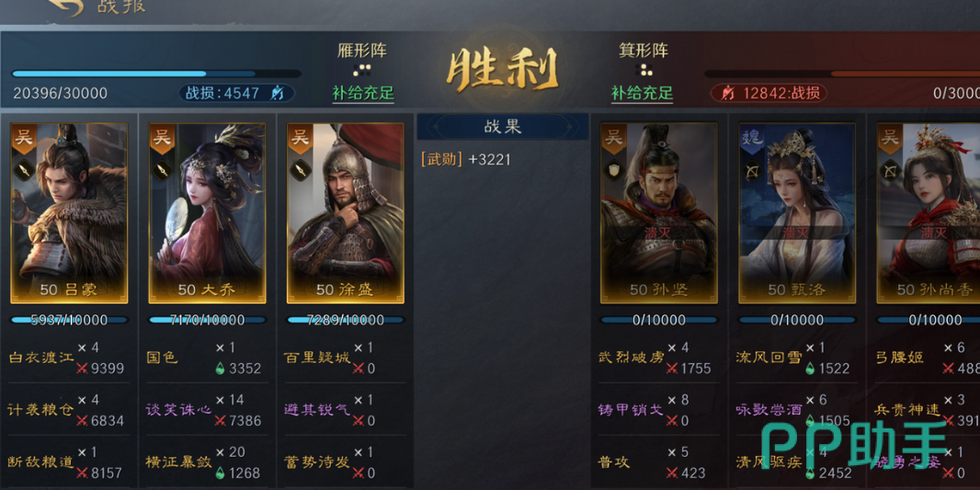Click the red 12842:战损 badge

pos(769,93)
